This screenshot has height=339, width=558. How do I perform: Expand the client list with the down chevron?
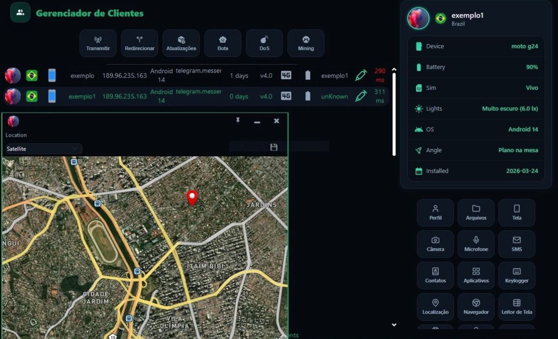(394, 324)
